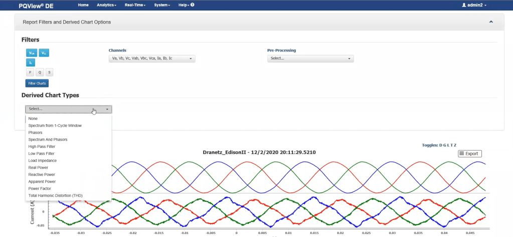Choose Total Harmonic Distortion (THD) option
The image size is (513, 237).
55,195
